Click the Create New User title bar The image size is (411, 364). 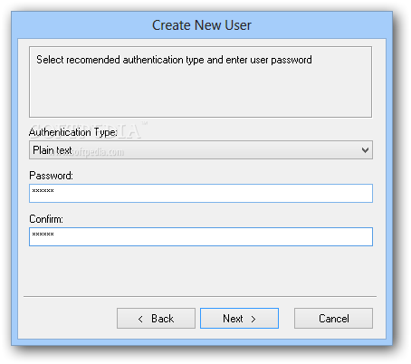pyautogui.click(x=202, y=25)
